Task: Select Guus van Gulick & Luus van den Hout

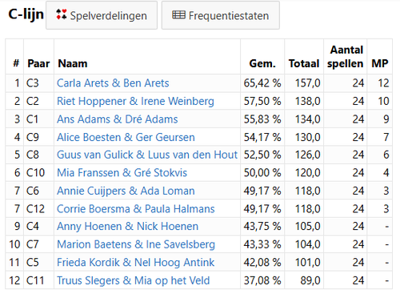Action: [x=147, y=155]
